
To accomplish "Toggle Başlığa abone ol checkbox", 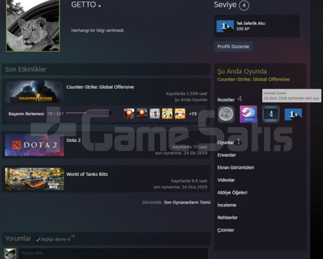I will [x=38, y=239].
